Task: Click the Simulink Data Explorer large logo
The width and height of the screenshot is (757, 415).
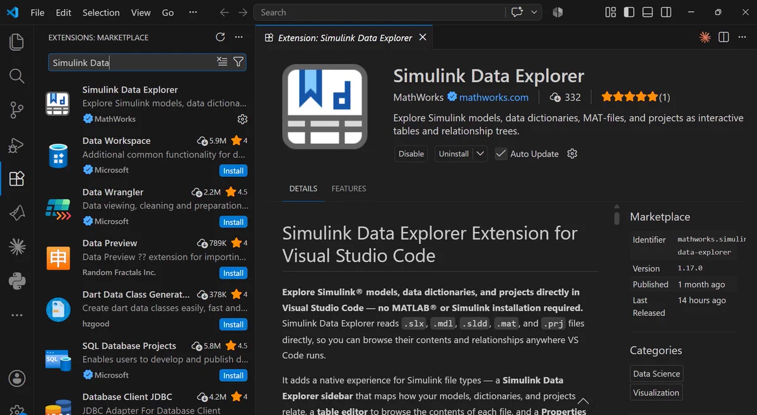Action: (x=325, y=106)
